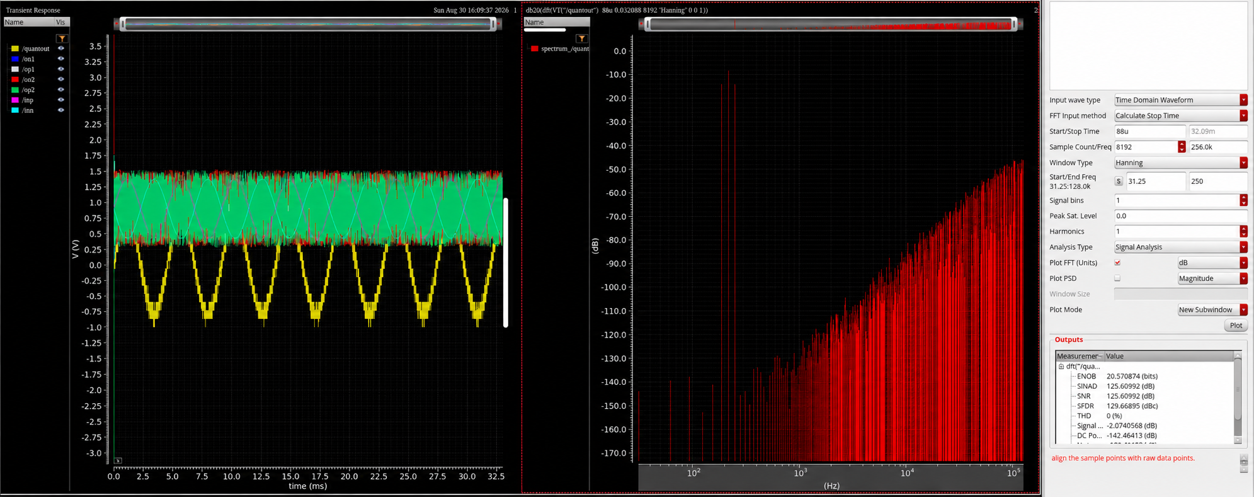
Task: Toggle visibility of /quantout trace
Action: coord(61,49)
